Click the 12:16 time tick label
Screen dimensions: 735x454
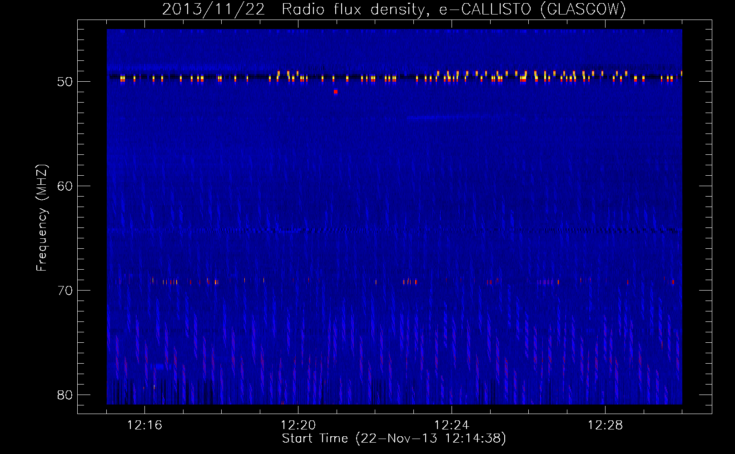(144, 425)
